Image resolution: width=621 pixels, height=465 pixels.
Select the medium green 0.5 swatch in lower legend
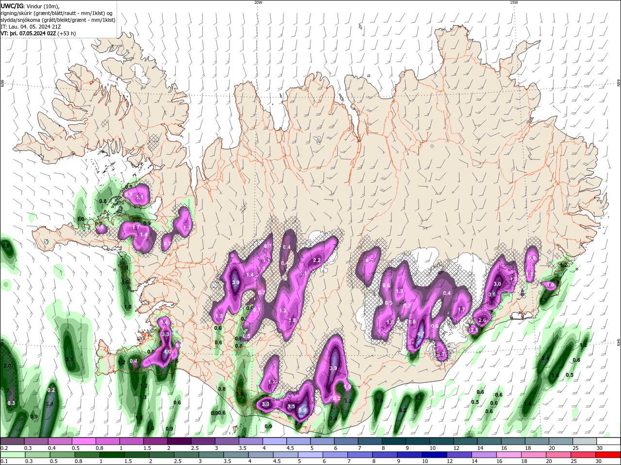point(62,455)
